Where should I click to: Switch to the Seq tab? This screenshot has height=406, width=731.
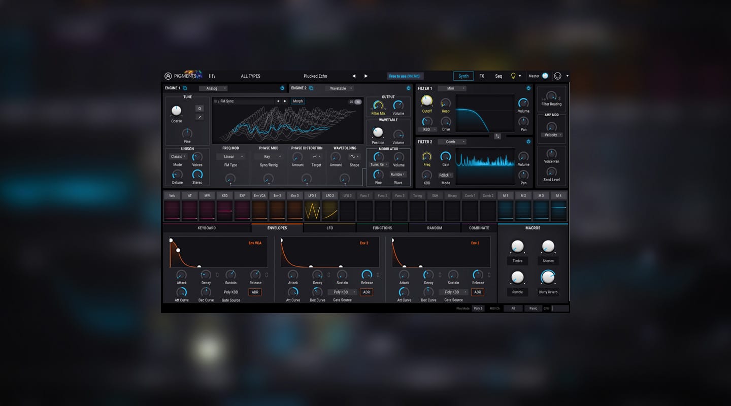click(499, 76)
